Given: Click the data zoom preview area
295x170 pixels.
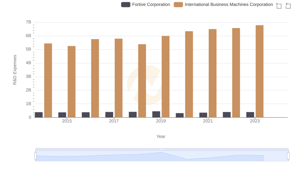Looking at the screenshot, I should point(162,156).
